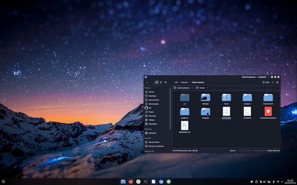This screenshot has height=185, width=297.
Task: Switch to the Swish tab
Action: pyautogui.click(x=202, y=88)
